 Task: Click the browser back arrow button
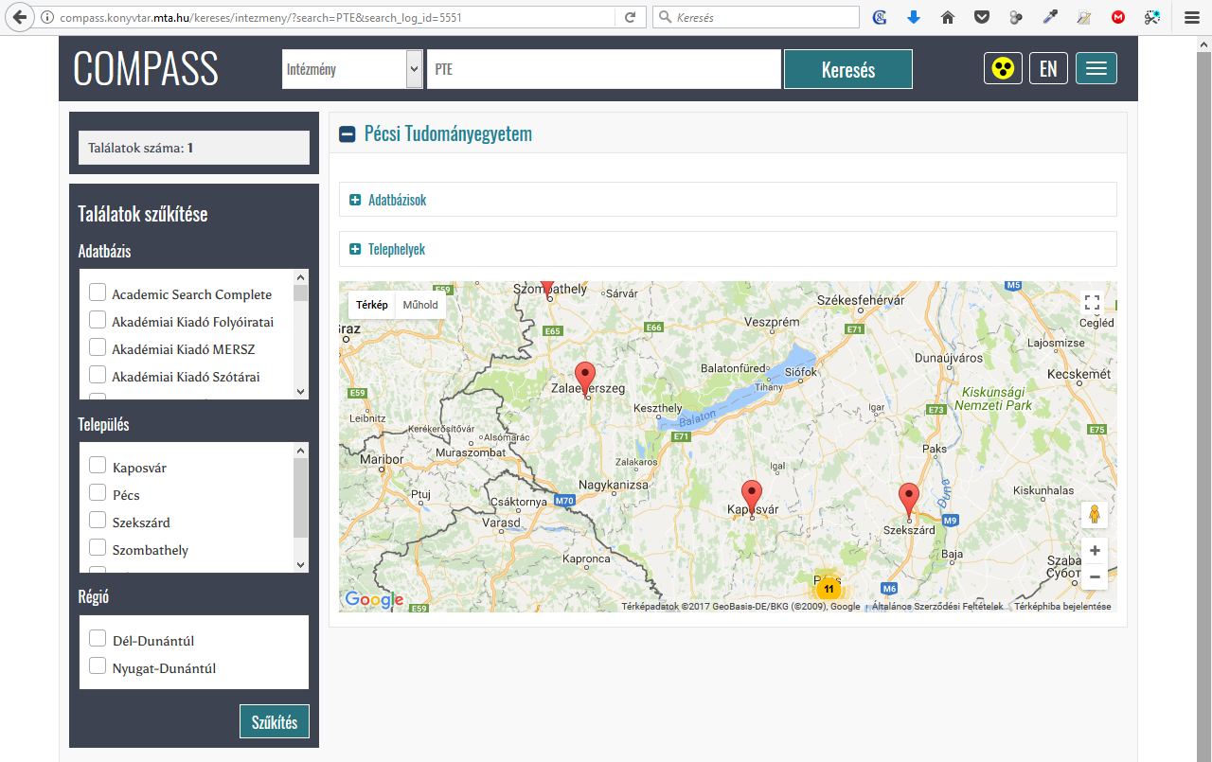[19, 17]
